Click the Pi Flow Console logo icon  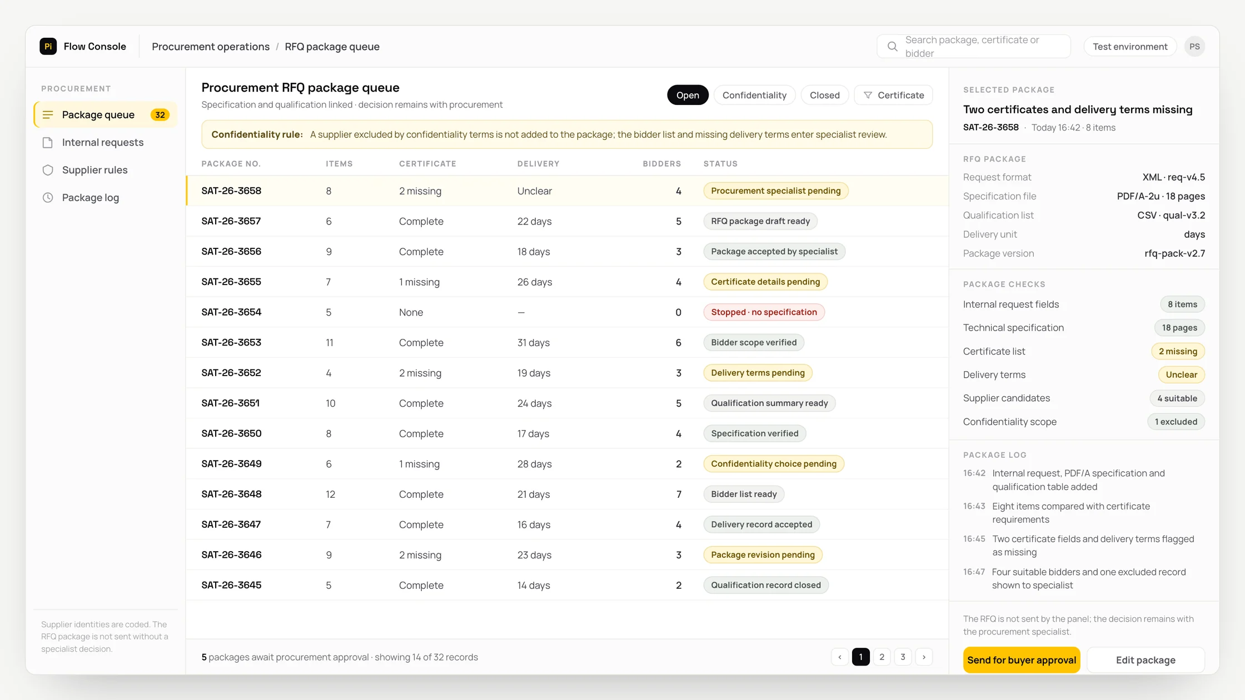[x=48, y=46]
